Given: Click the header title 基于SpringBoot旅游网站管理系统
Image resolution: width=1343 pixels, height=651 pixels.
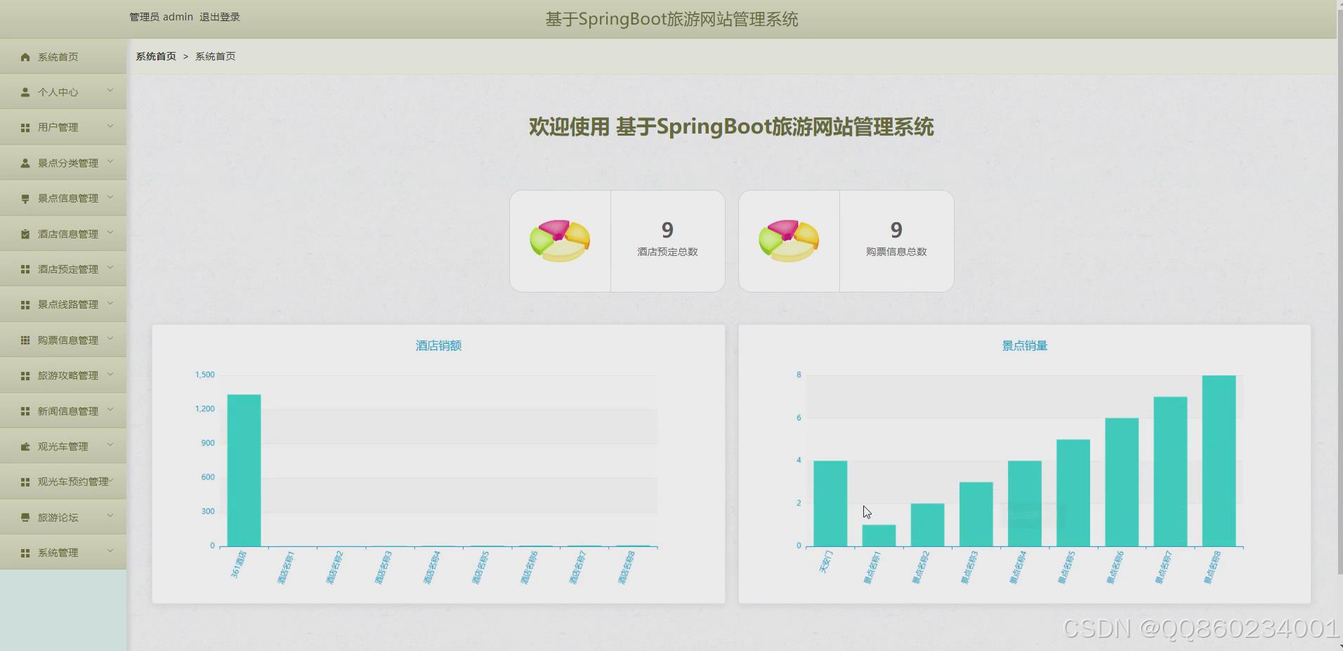Looking at the screenshot, I should [671, 19].
